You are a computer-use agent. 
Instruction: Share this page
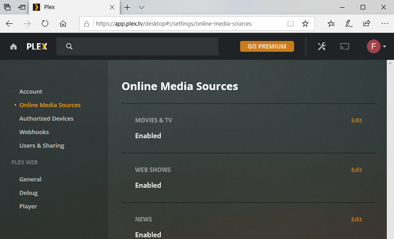pyautogui.click(x=367, y=23)
